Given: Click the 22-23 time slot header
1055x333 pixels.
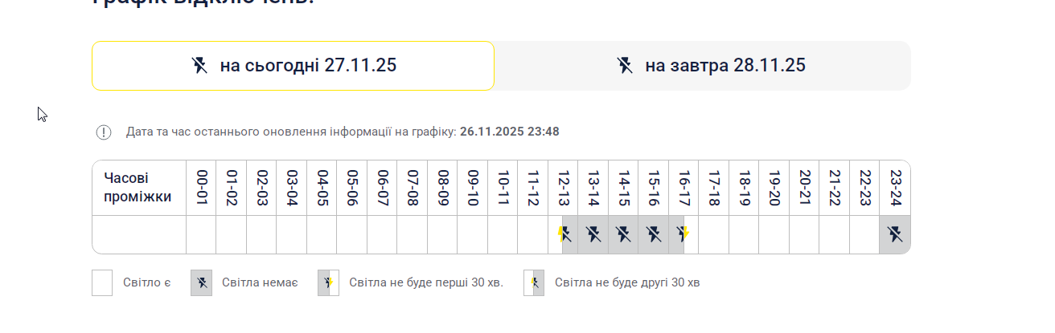Looking at the screenshot, I should click(x=864, y=188).
